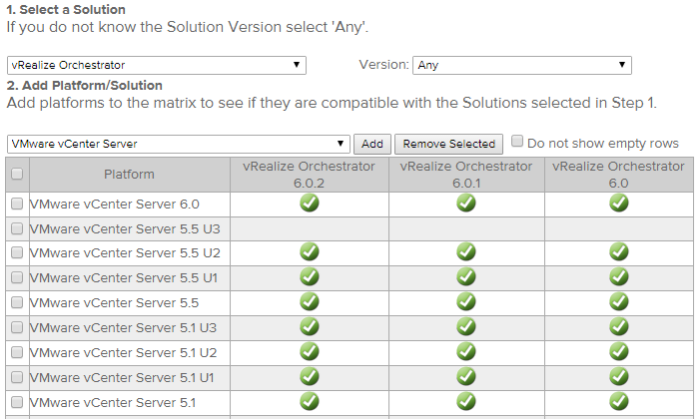Click the 6.0.1 checkmark for vCenter 5.1 U3
This screenshot has width=697, height=419.
(466, 326)
